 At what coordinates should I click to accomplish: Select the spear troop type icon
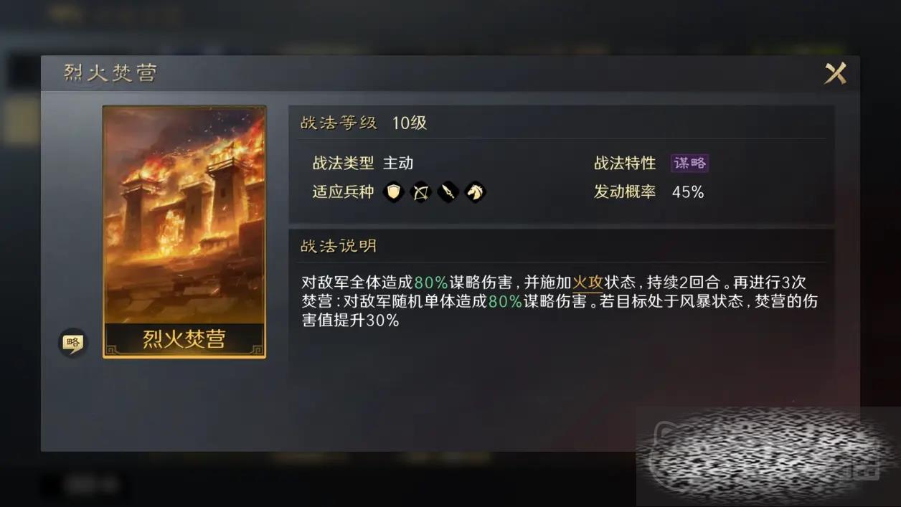(448, 191)
